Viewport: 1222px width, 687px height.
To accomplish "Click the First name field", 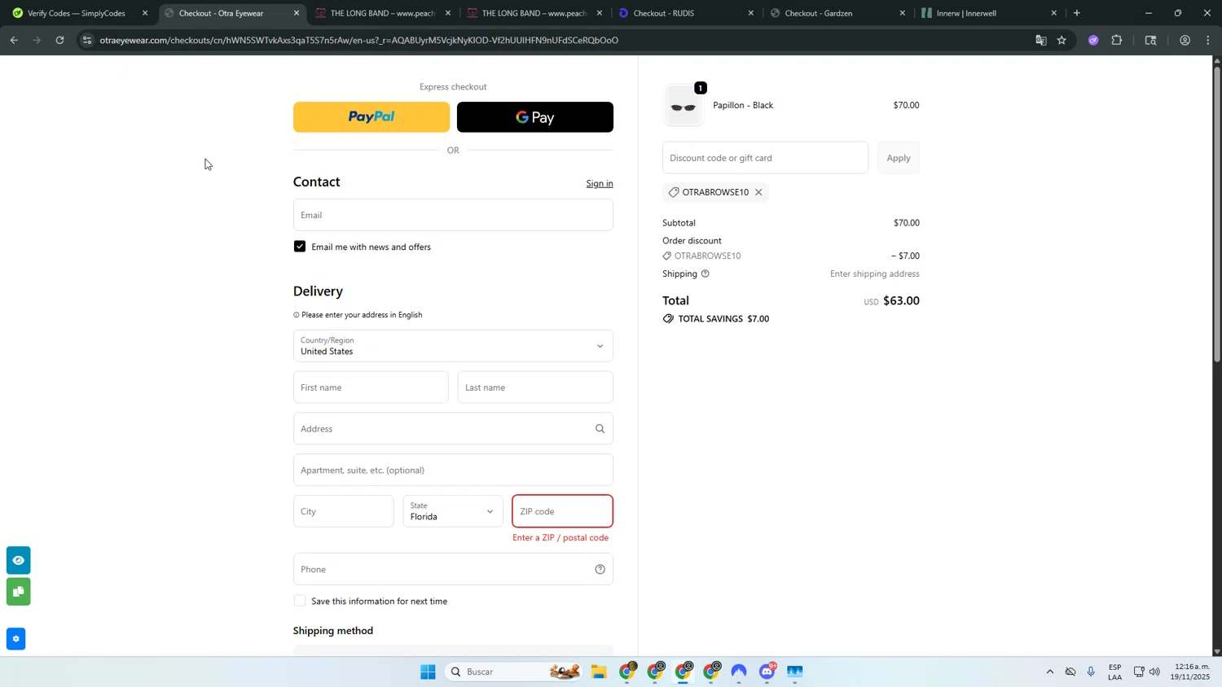I will (371, 387).
